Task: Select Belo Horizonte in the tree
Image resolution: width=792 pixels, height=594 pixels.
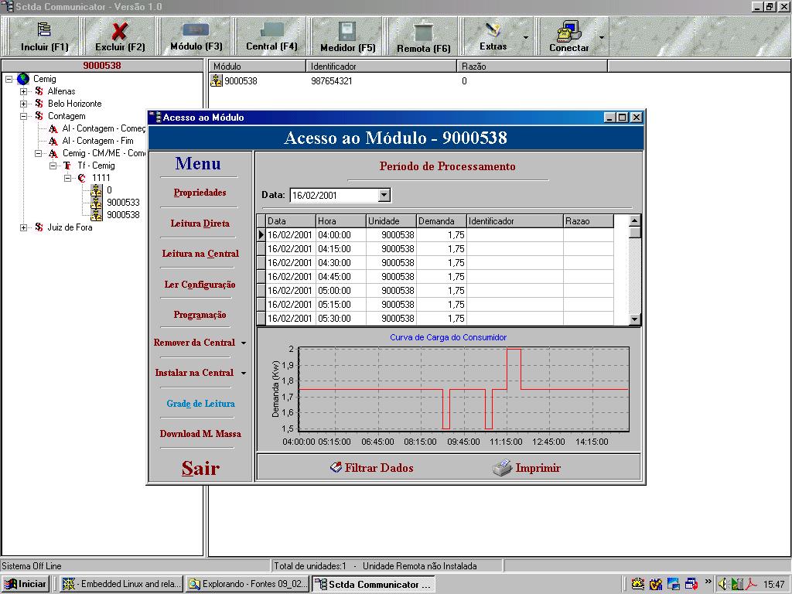Action: pyautogui.click(x=75, y=104)
